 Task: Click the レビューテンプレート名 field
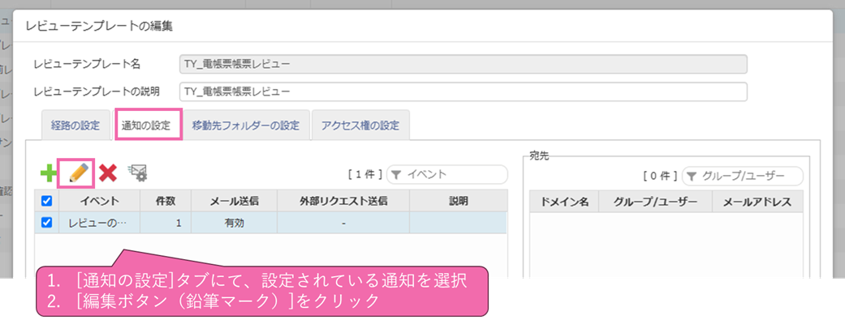point(462,64)
